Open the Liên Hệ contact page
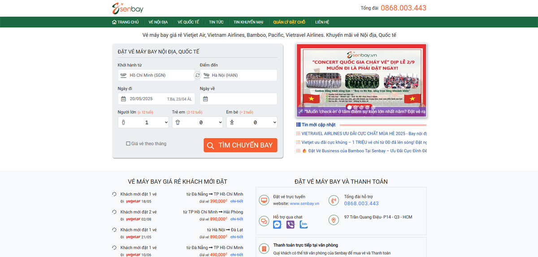This screenshot has width=538, height=257. tap(322, 22)
